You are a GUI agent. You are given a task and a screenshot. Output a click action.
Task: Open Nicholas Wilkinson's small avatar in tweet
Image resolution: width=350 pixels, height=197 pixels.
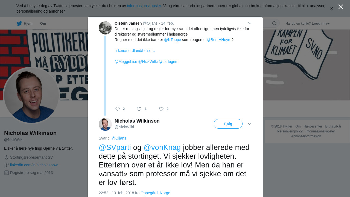105,124
